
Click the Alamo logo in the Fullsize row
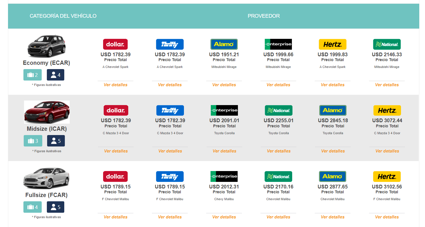(332, 176)
